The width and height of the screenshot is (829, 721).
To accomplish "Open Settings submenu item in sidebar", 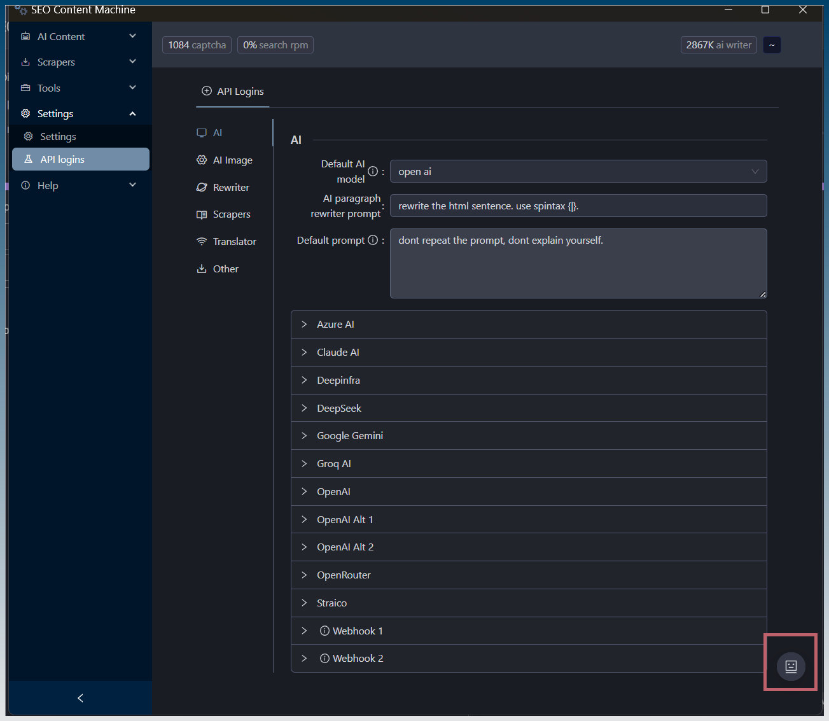I will 58,137.
